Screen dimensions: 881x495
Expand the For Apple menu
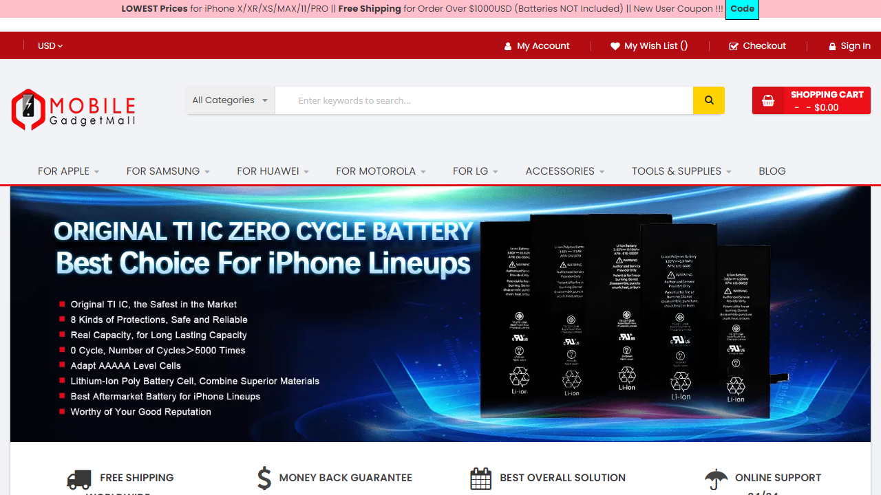(x=69, y=171)
